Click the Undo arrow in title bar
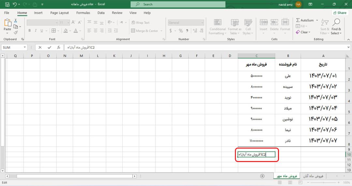The image size is (352, 186). click(x=15, y=4)
